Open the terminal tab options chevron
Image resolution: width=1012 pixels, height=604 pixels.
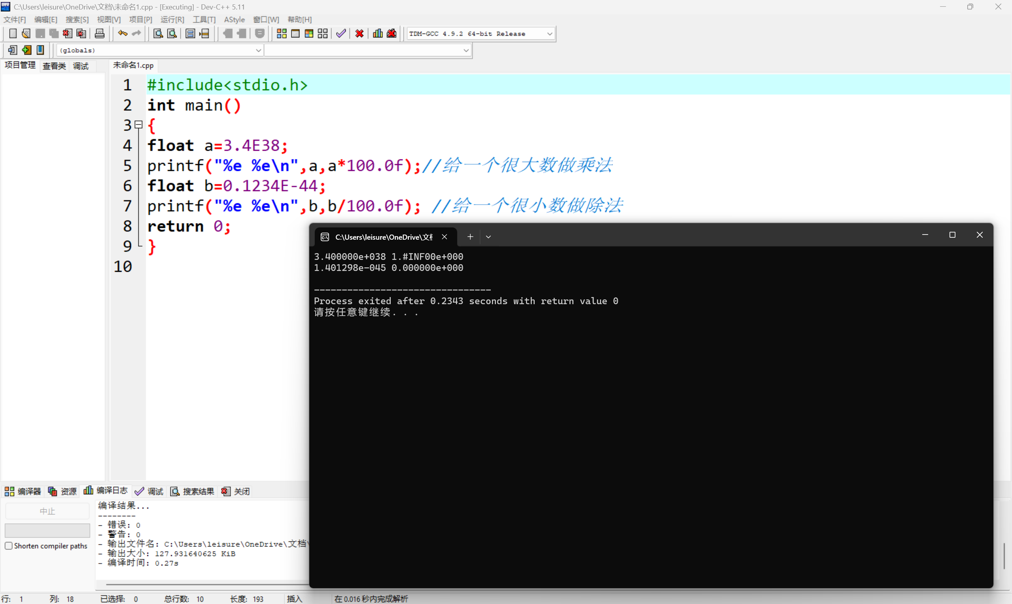pos(488,237)
